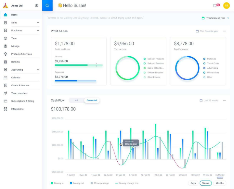
Task: Switch chart view to Days
Action: [x=193, y=183]
